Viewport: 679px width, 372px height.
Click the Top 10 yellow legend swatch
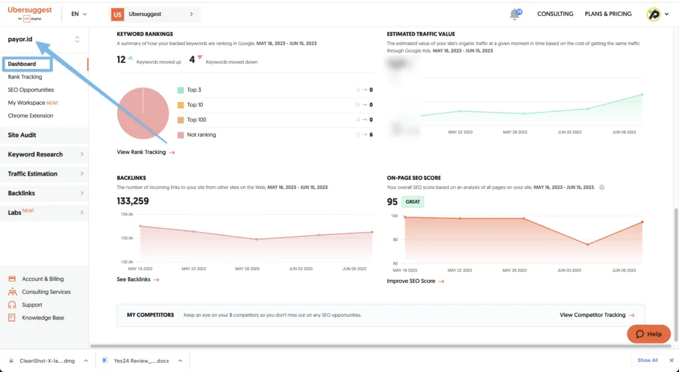pyautogui.click(x=180, y=105)
